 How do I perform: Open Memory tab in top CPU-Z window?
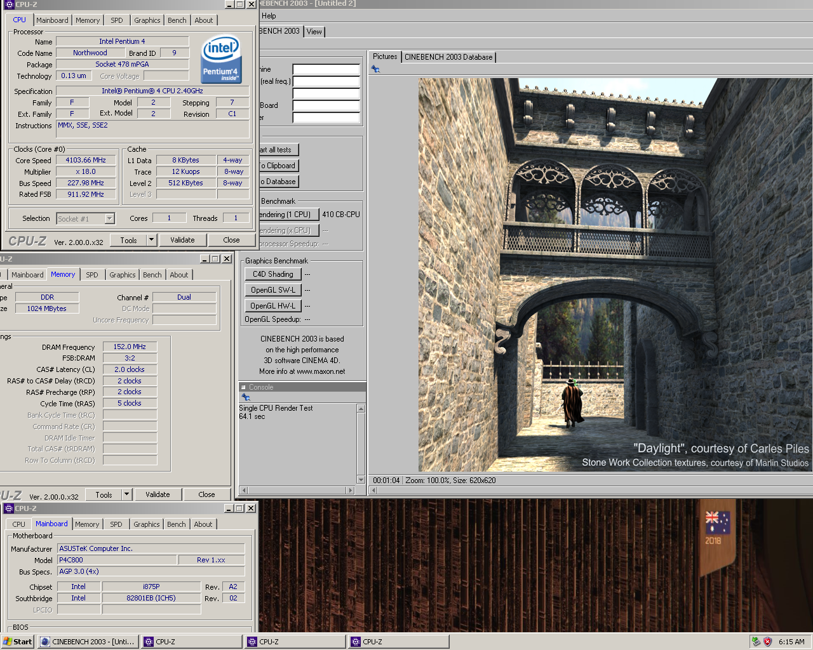(x=88, y=20)
